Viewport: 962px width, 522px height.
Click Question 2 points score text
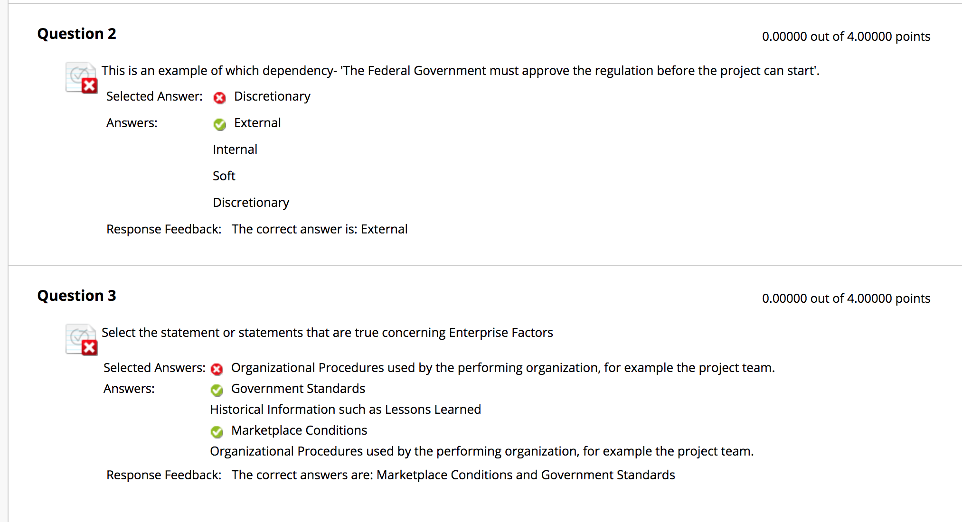[x=846, y=37]
